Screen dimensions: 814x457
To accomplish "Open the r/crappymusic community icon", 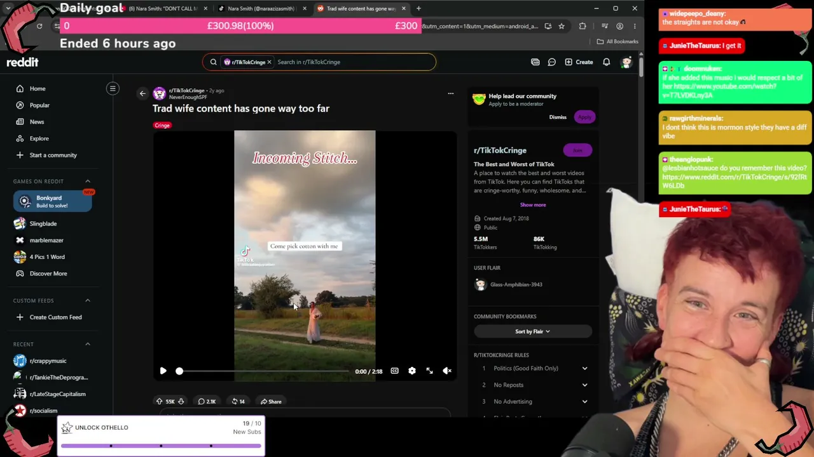I will click(x=20, y=361).
